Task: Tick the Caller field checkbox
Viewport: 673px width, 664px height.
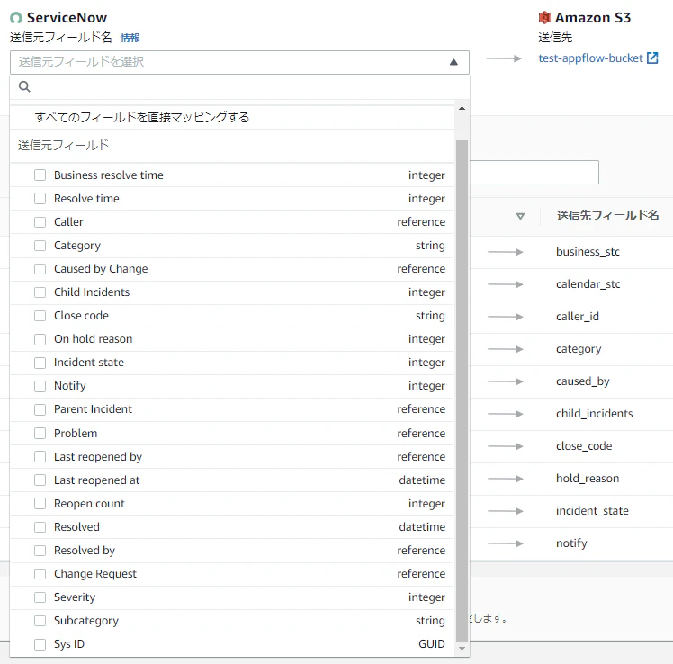Action: tap(40, 222)
